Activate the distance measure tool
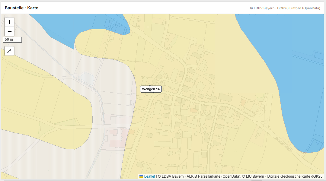The height and width of the screenshot is (181, 326). tap(9, 51)
